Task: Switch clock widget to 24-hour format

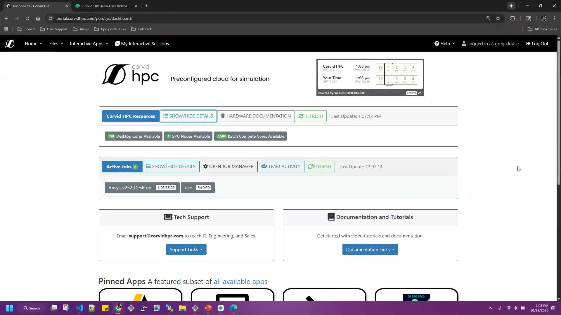Action: pyautogui.click(x=420, y=93)
